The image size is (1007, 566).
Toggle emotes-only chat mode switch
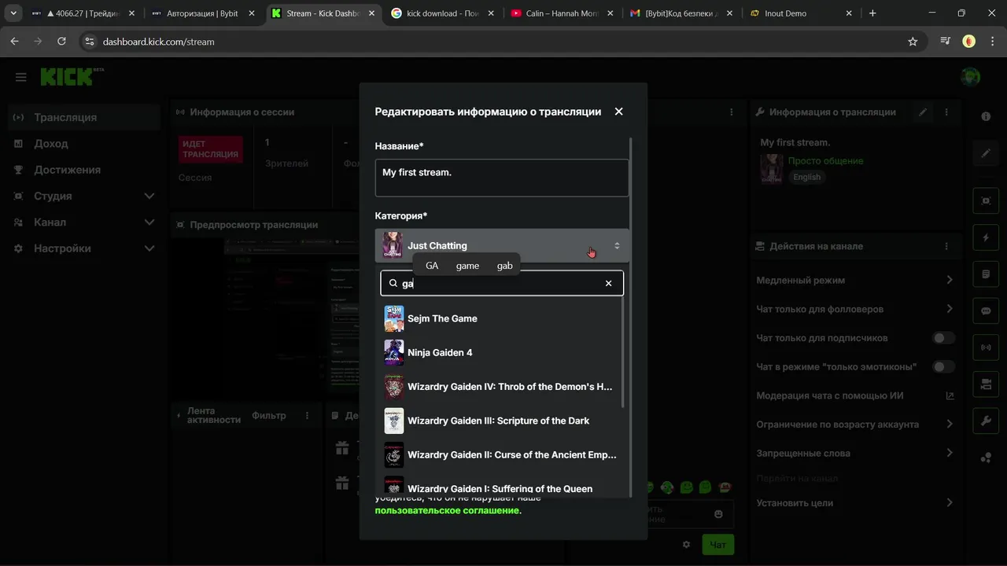point(943,367)
